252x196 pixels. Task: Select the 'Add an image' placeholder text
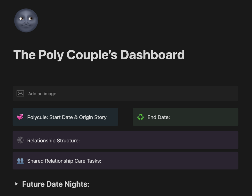pos(42,94)
